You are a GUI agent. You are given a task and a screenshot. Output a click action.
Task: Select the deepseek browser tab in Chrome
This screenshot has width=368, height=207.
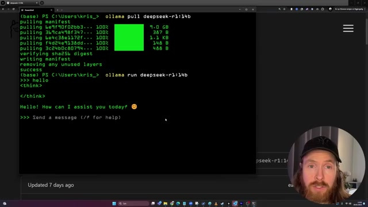22,3
